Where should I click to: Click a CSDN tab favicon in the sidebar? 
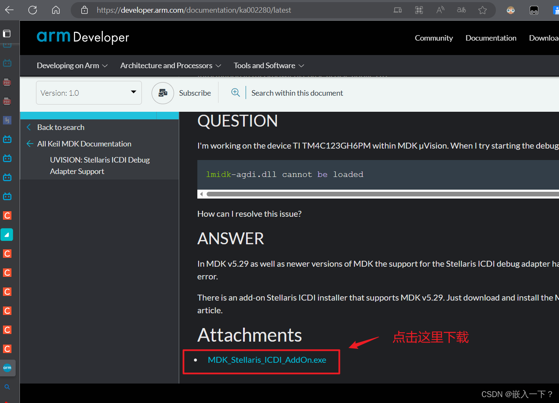pos(7,215)
